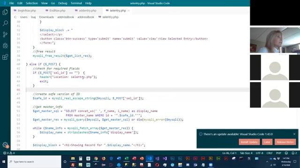Open the Extensions view
Screen dimensions: 300x168
[5, 57]
